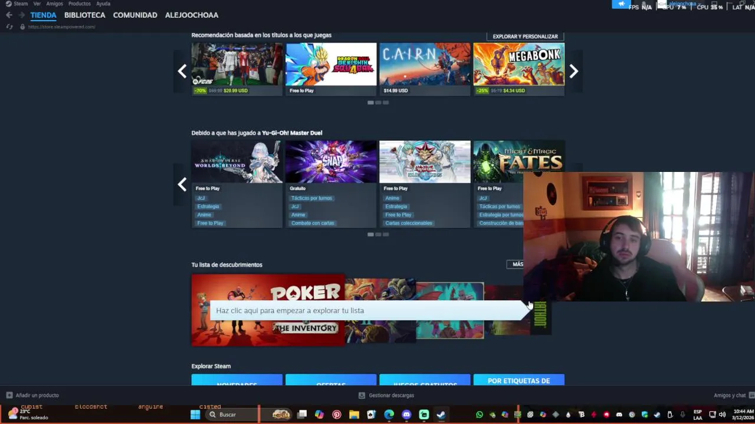Open the Dragon Ball Gekishin Squadra thumbnail
Screen dimensions: 755x424
click(331, 64)
